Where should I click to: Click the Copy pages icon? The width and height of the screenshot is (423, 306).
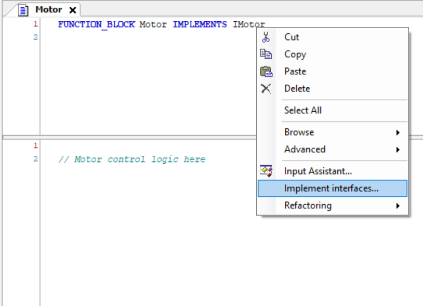tap(266, 54)
